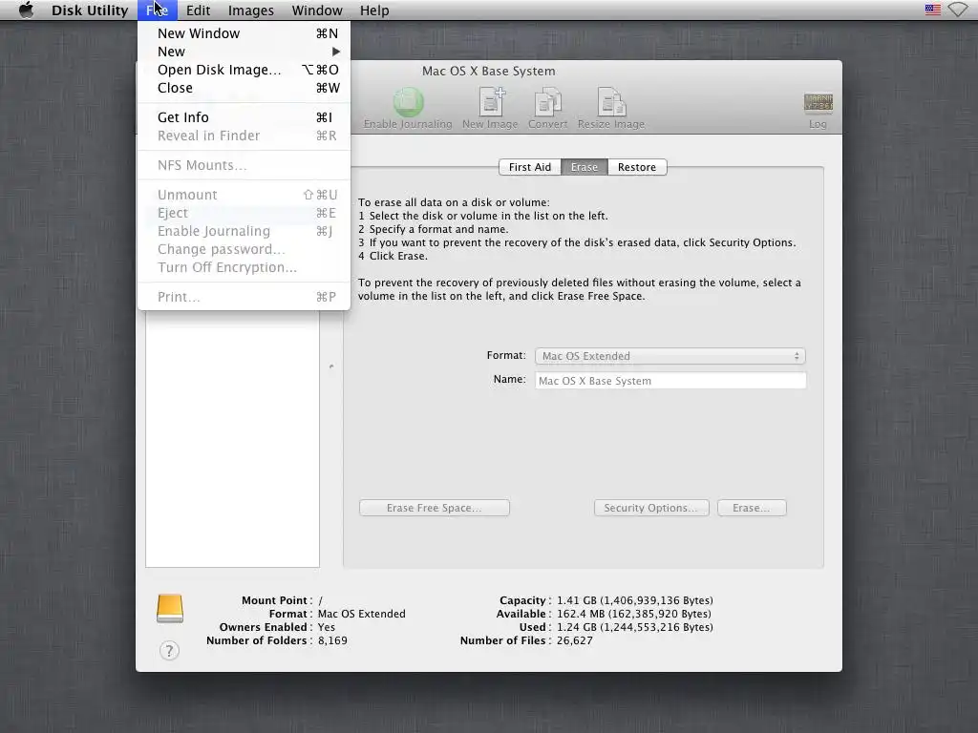Screen dimensions: 978x733
Task: Click the yellow disk volume icon
Action: 170,608
